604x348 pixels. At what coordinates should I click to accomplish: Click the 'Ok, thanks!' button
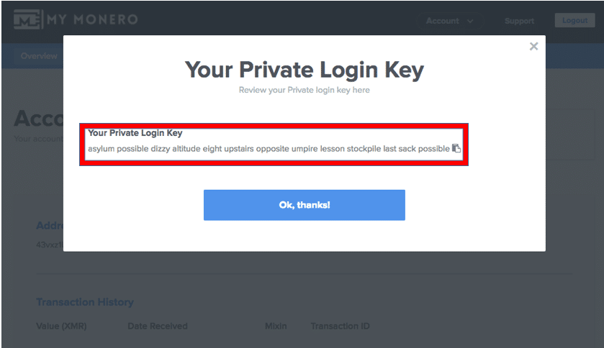coord(305,205)
